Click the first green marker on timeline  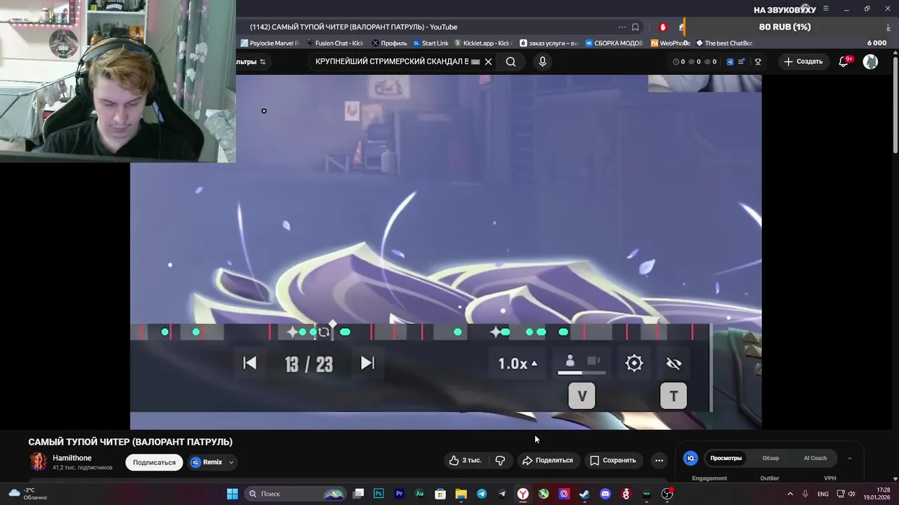coord(165,332)
